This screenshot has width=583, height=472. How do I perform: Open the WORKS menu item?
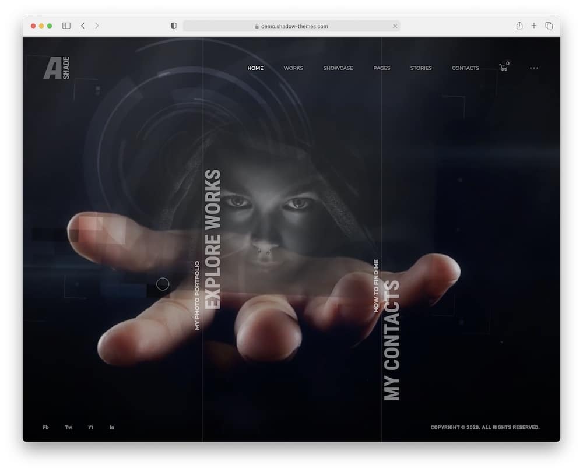click(293, 68)
